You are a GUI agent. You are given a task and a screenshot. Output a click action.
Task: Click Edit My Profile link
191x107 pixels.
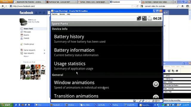(x=34, y=22)
